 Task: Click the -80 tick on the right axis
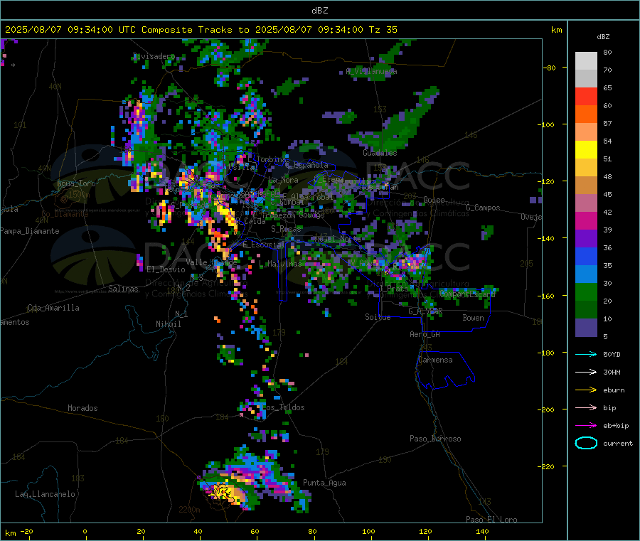click(x=550, y=68)
